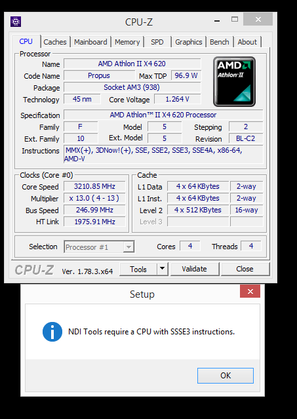The image size is (297, 419).
Task: Click the SSSE3 requirement message text
Action: pos(151,332)
